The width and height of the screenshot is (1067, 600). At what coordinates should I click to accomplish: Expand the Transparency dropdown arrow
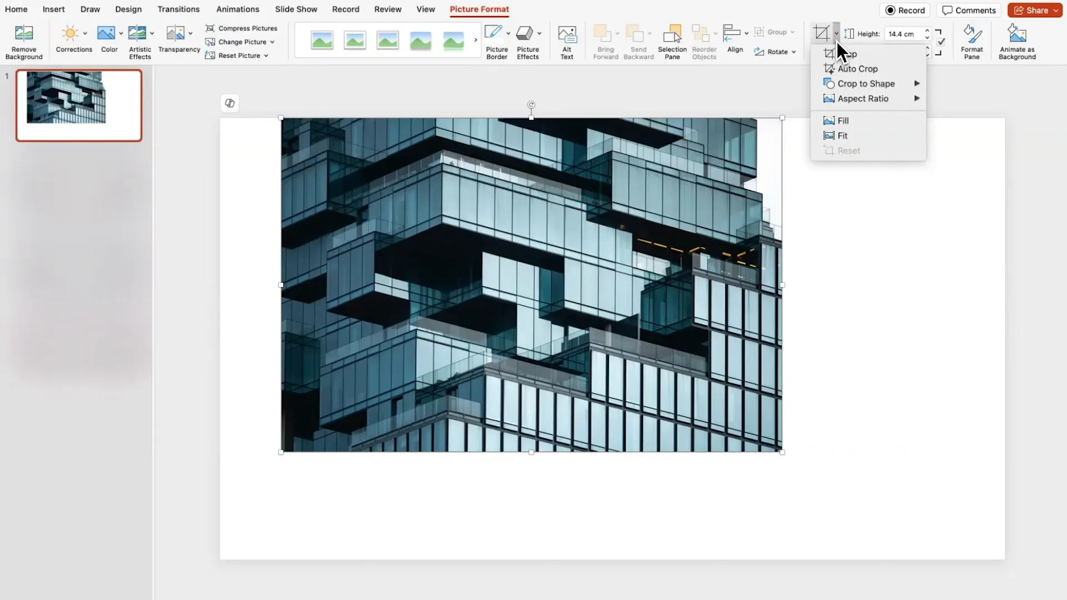tap(191, 33)
